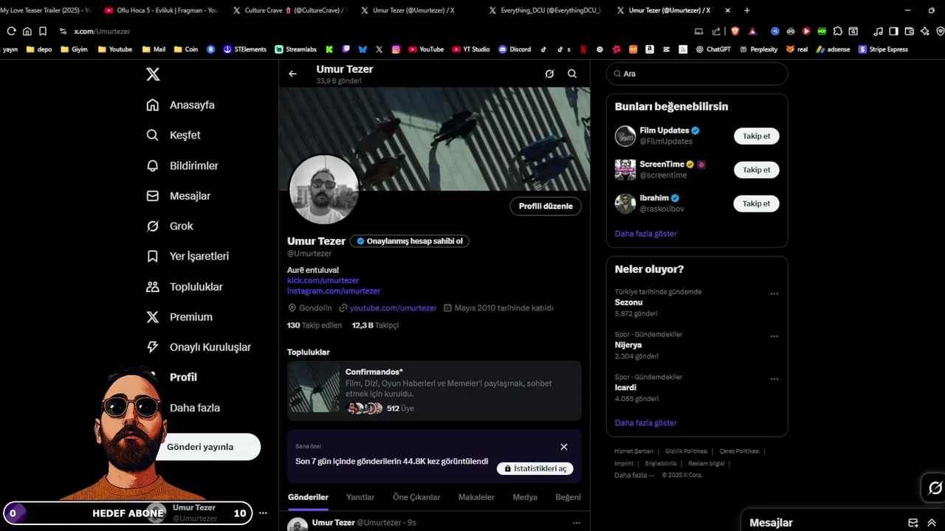
Task: Click new message icon in Mesajlar drawer
Action: pos(913,523)
